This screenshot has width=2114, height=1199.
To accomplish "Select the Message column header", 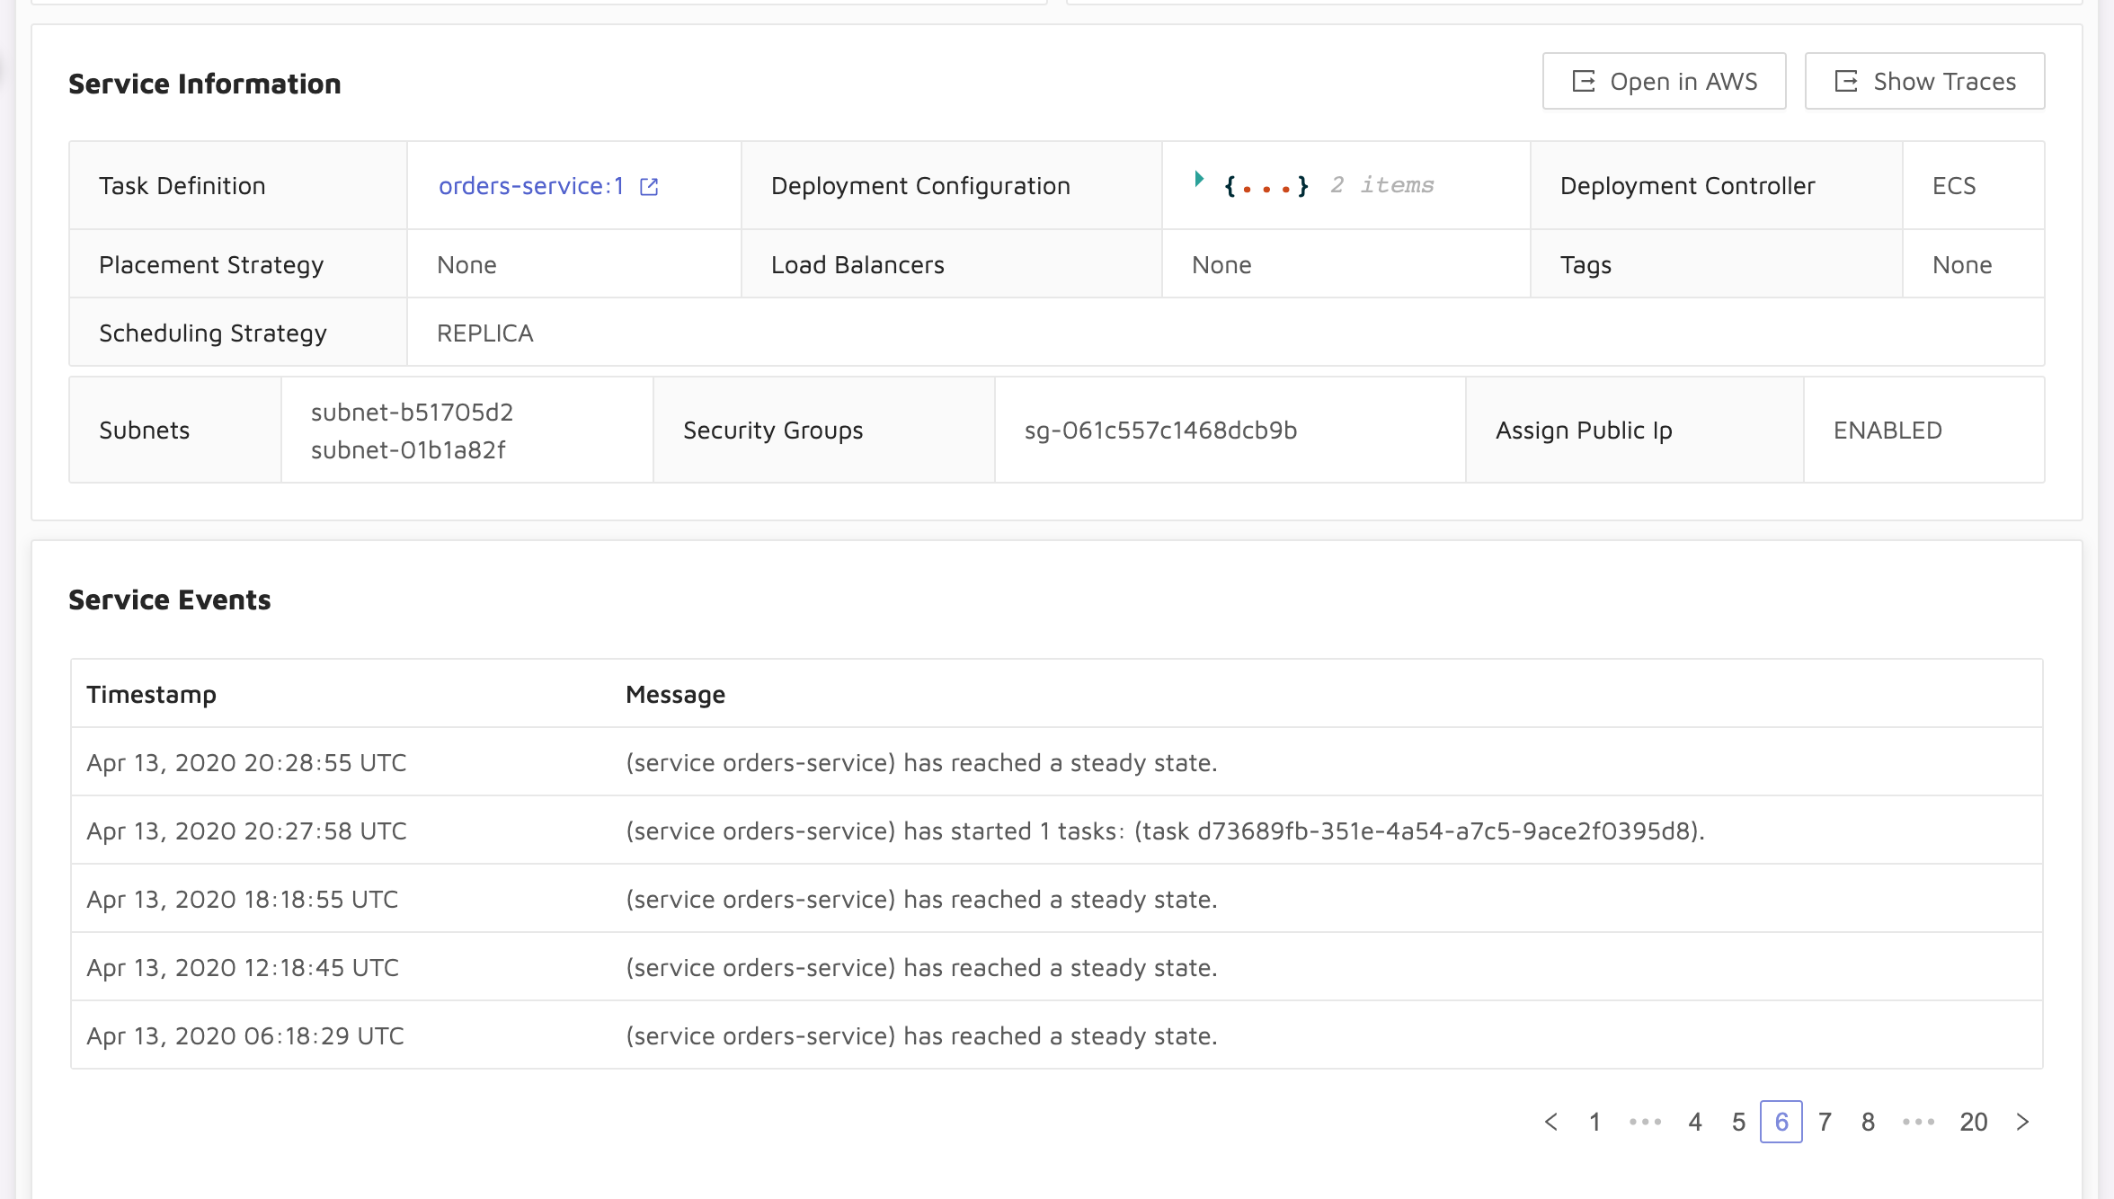I will (675, 694).
